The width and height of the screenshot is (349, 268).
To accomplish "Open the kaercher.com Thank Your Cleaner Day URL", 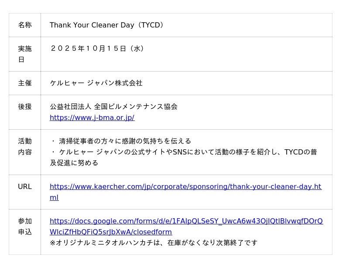I will click(185, 187).
